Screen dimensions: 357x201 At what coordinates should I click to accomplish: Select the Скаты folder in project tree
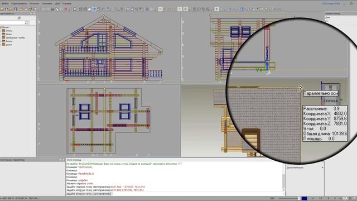9,41
